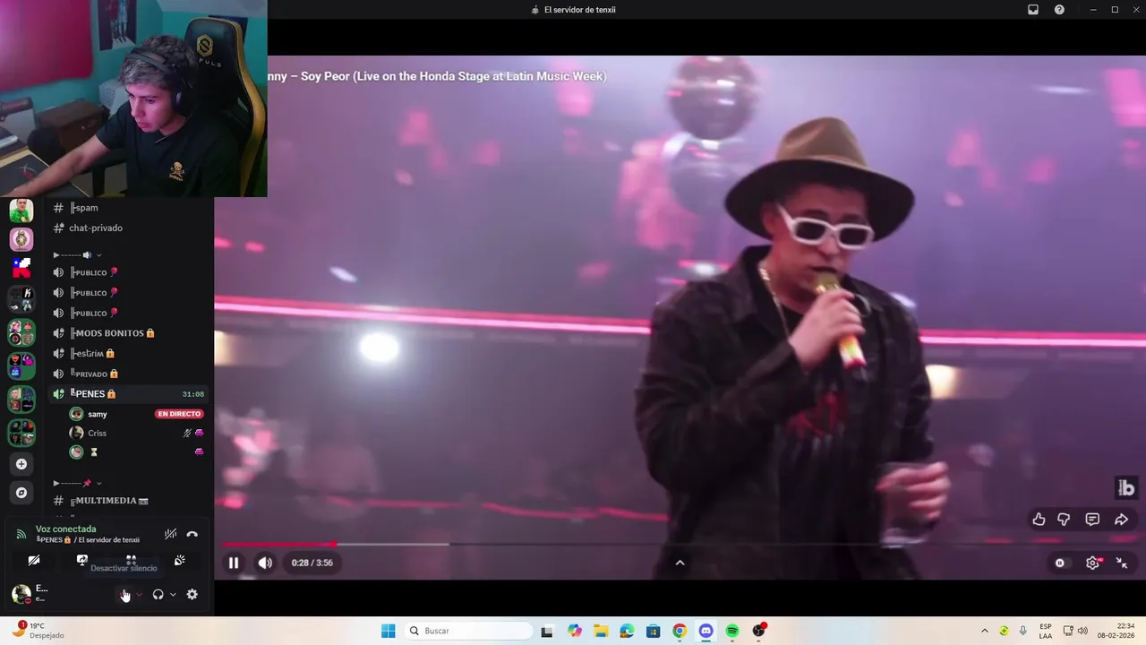Open Microsoft Edge from the taskbar
1146x645 pixels.
627,631
